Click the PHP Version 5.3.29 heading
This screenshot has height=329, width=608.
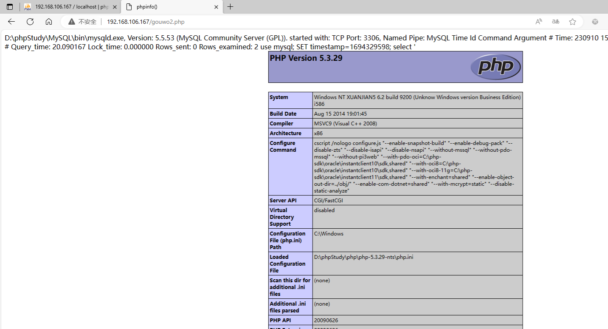coord(306,58)
